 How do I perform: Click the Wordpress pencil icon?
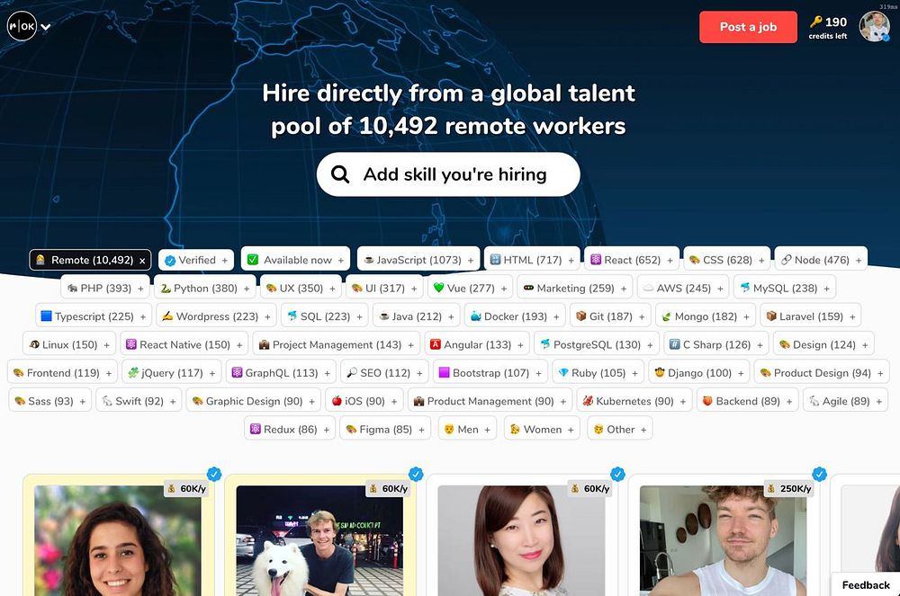point(167,316)
